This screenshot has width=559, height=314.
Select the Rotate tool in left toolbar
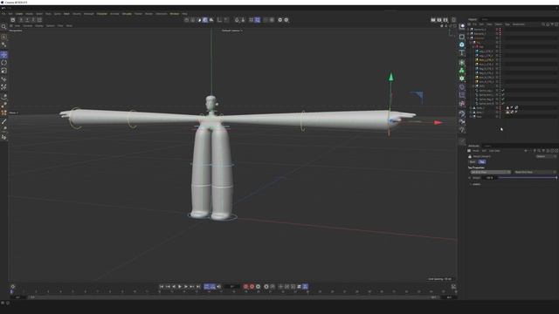point(3,63)
